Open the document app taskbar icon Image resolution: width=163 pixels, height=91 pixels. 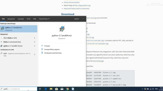click(x=73, y=89)
